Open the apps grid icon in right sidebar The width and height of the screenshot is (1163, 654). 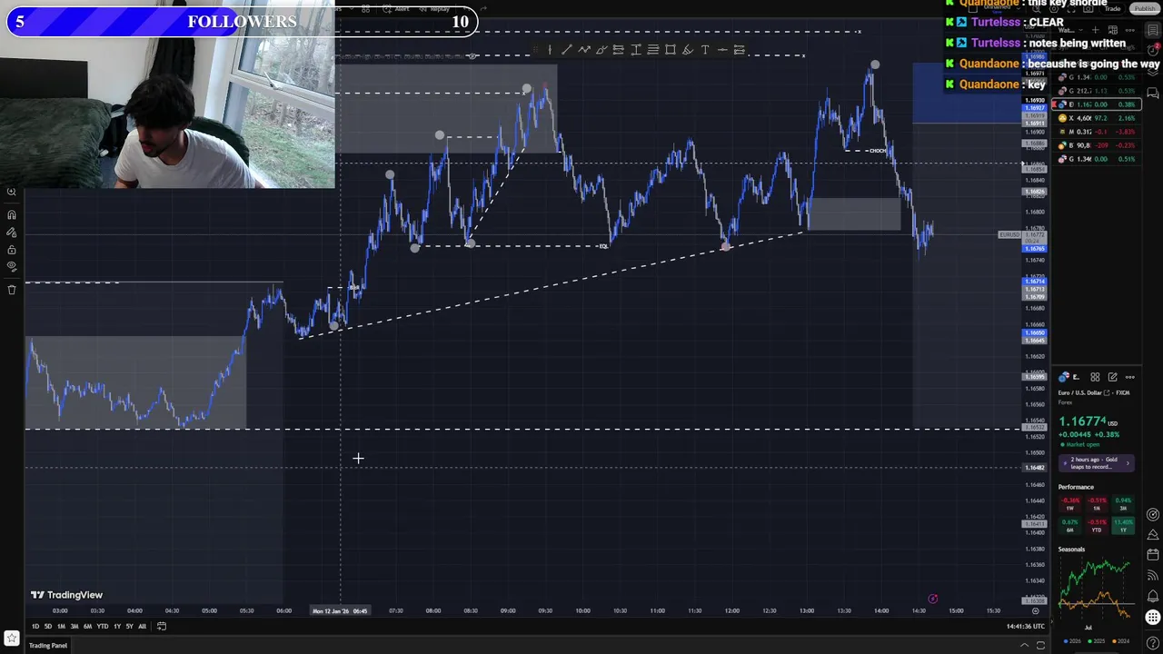(1153, 618)
